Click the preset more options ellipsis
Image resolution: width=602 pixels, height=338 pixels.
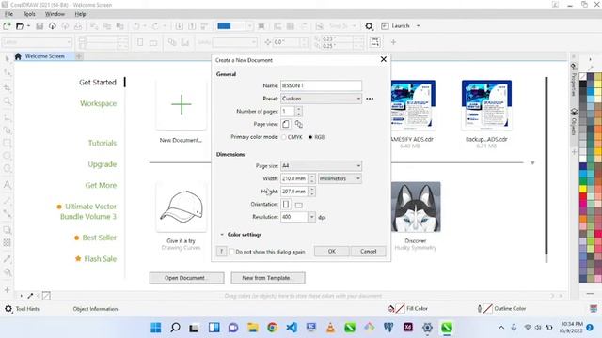[370, 99]
